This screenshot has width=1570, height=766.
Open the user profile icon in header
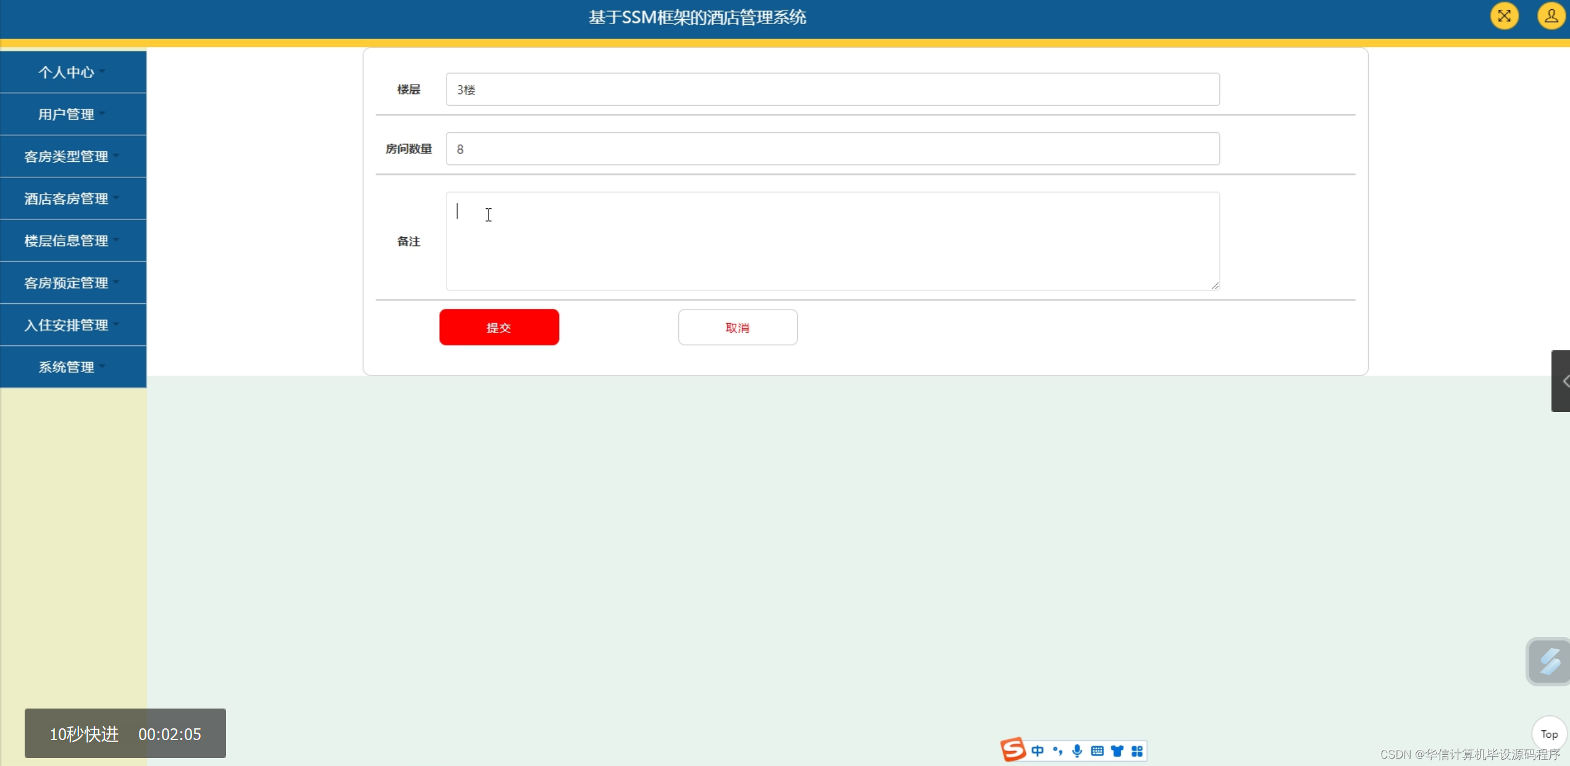pos(1551,16)
